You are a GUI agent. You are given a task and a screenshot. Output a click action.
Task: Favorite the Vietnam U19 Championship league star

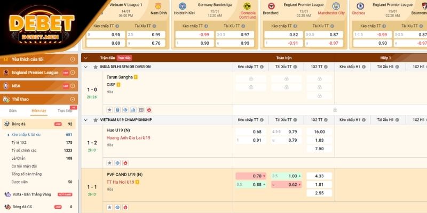tap(96, 120)
